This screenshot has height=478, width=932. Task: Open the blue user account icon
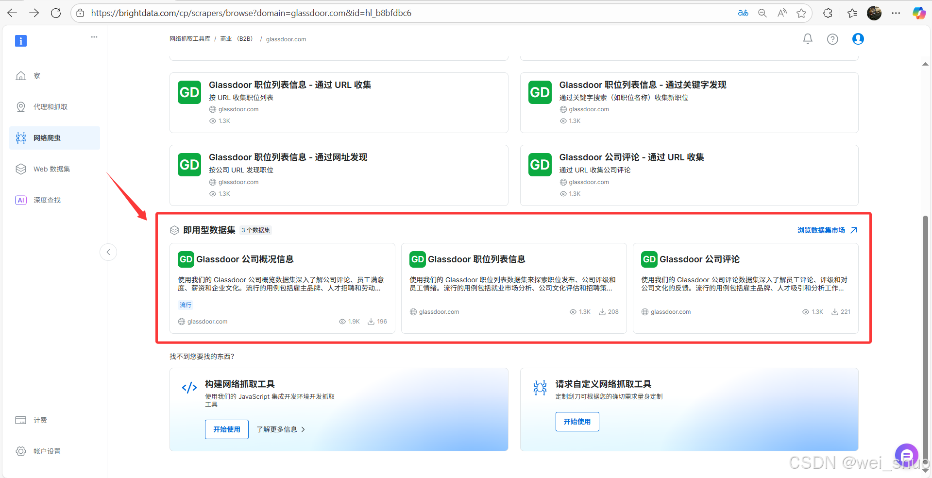tap(858, 39)
